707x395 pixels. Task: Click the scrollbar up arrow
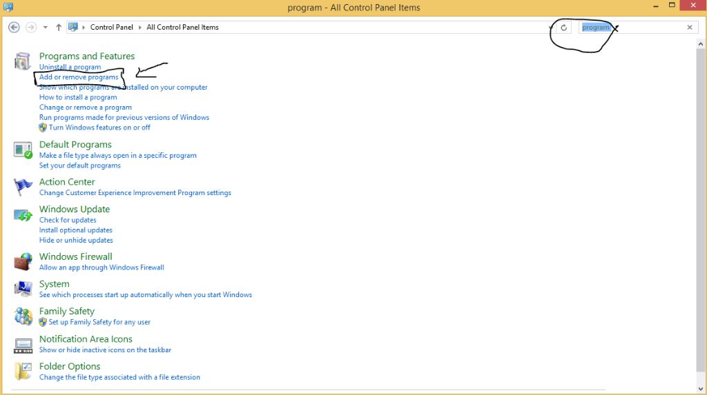pyautogui.click(x=700, y=44)
